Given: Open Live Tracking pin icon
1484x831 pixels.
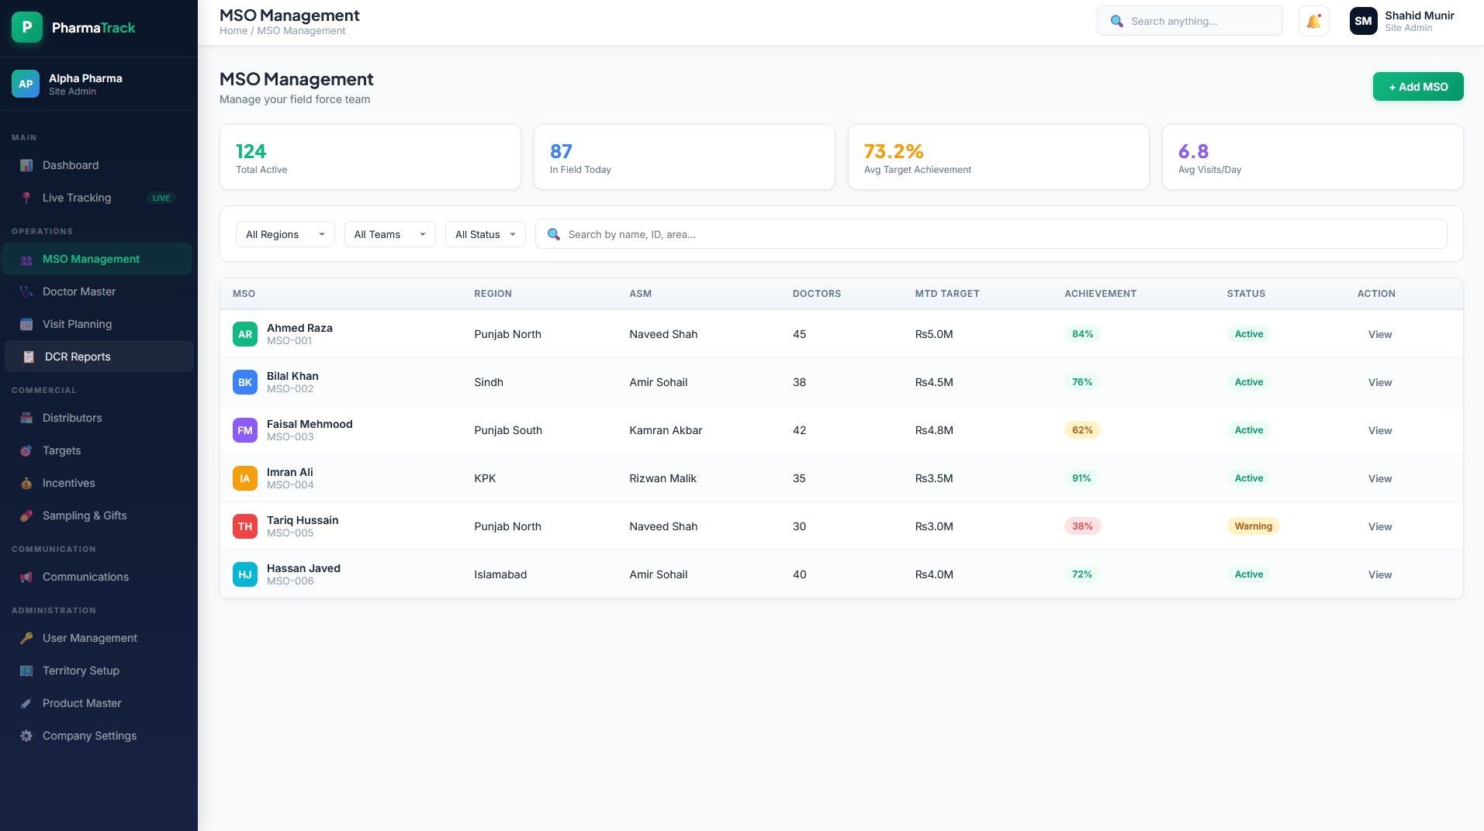Looking at the screenshot, I should pos(26,198).
